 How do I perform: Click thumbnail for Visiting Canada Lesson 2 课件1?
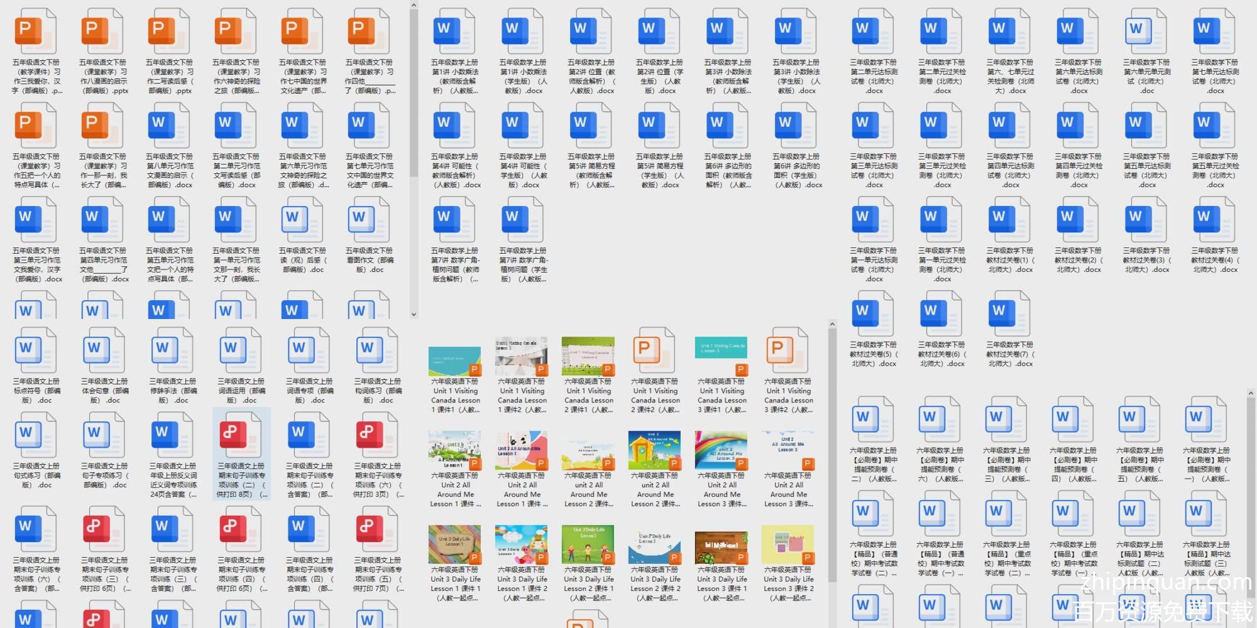click(x=588, y=356)
